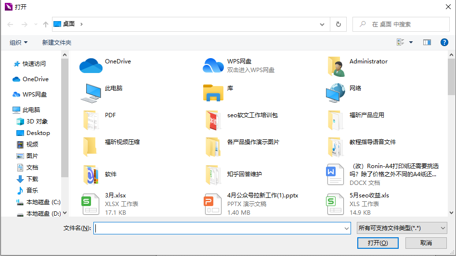The width and height of the screenshot is (456, 256).
Task: Click 新建文件夹 new folder button
Action: click(57, 43)
